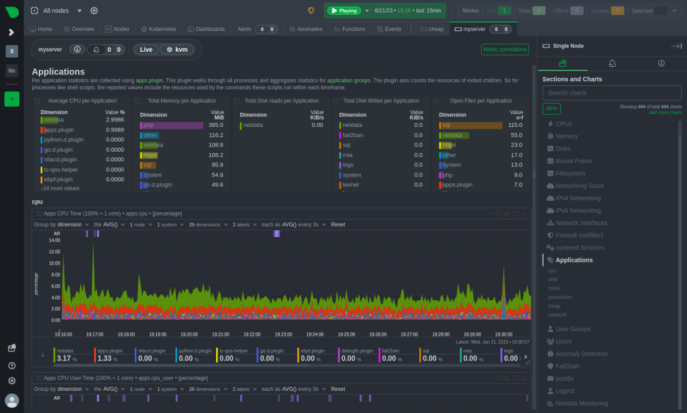
Task: Open dropdown arrow next to Playing
Action: point(367,11)
